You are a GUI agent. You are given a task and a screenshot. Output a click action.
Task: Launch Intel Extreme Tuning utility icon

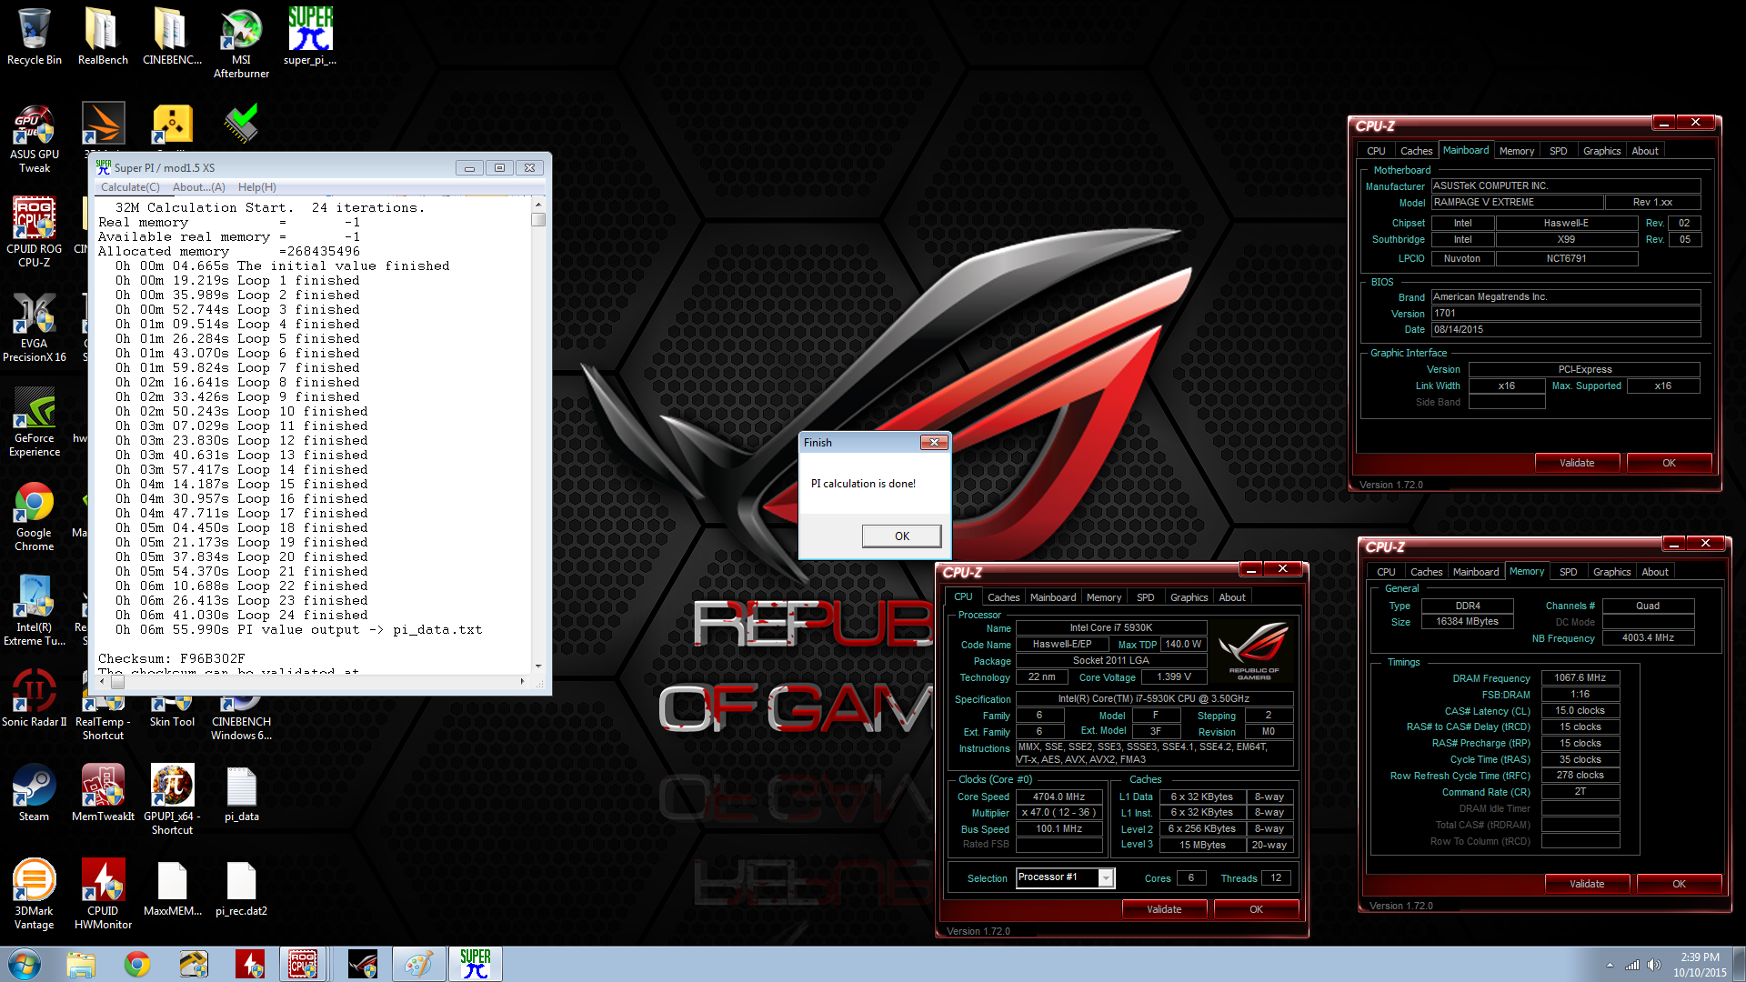[35, 611]
